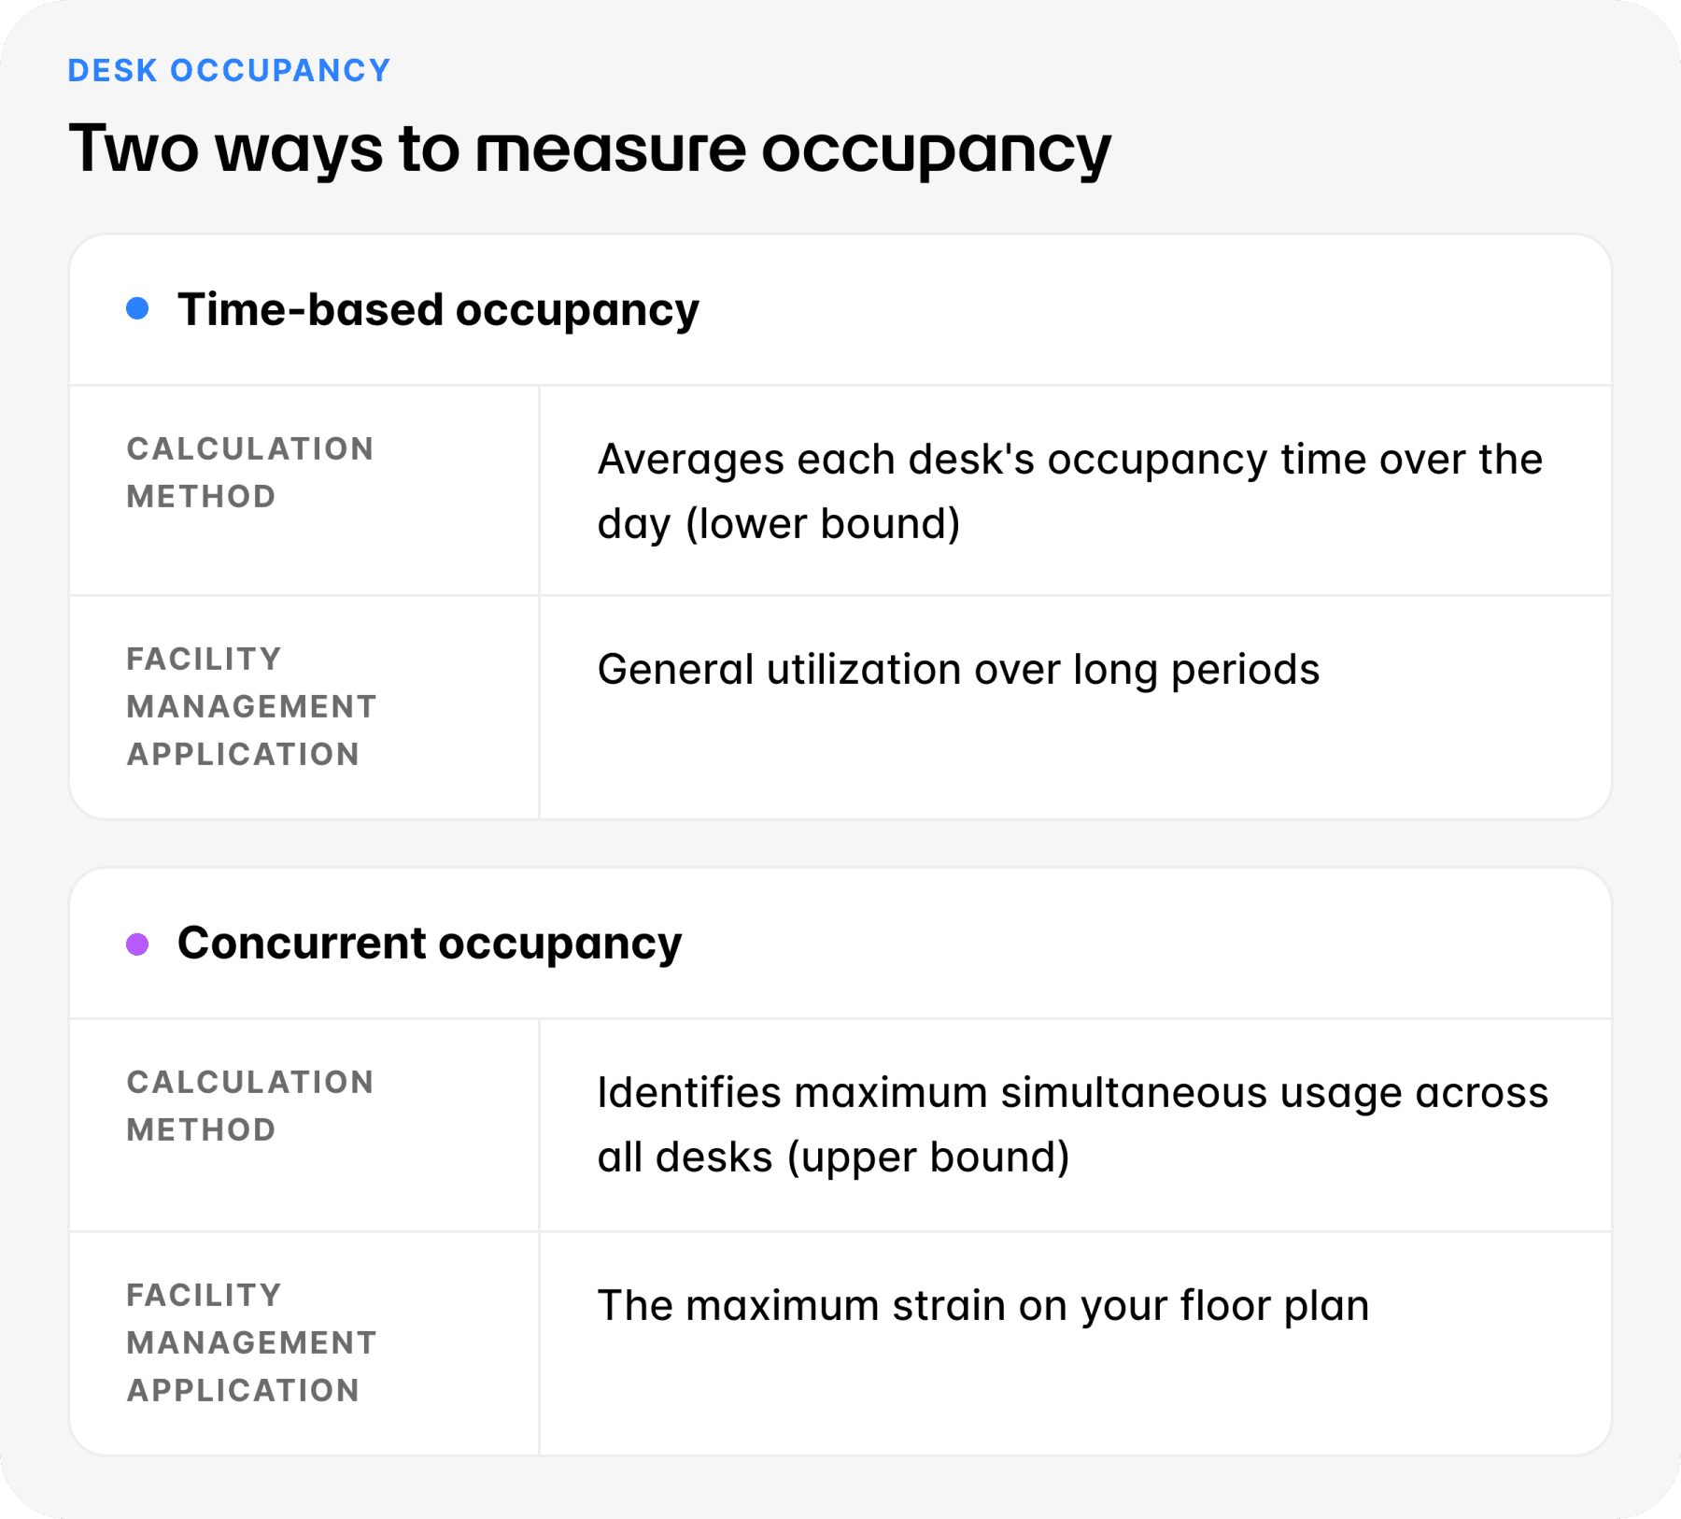The image size is (1681, 1519).
Task: Select the DESK OCCUPANCY category label
Action: [229, 71]
